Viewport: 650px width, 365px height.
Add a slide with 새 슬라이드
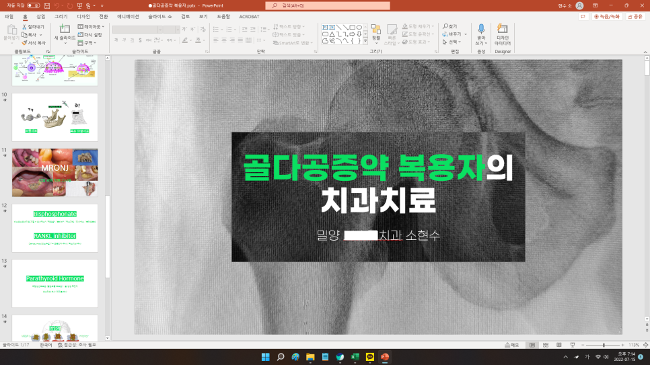pos(65,34)
